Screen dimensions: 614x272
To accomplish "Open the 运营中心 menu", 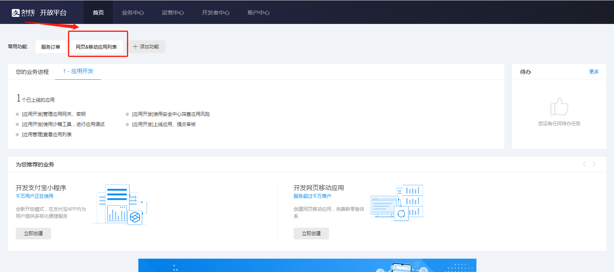I will (173, 13).
